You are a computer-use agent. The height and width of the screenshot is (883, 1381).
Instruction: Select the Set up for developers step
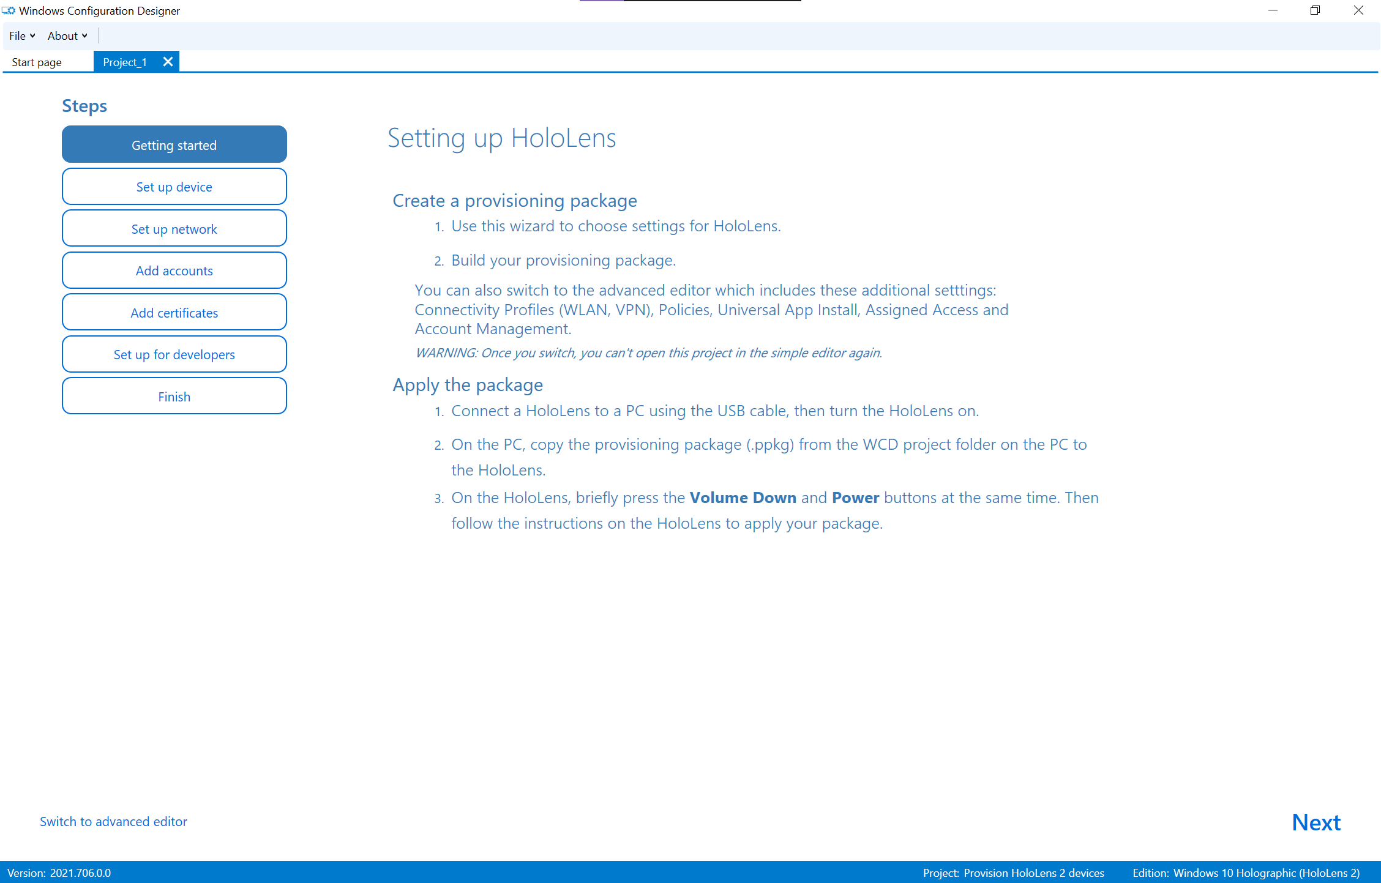174,354
